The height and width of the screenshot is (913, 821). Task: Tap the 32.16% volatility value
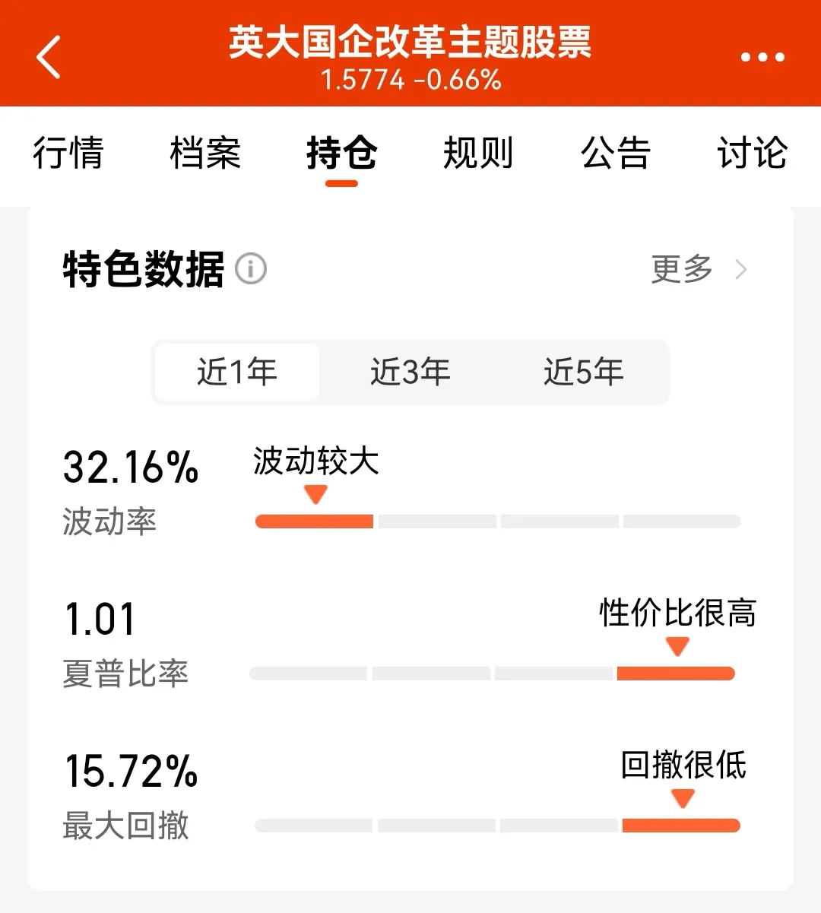pyautogui.click(x=131, y=467)
